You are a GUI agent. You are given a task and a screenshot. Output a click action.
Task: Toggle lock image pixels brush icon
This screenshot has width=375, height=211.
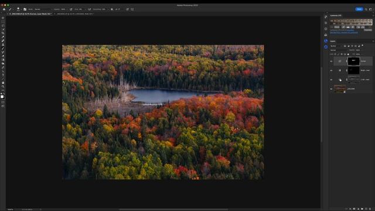click(338, 54)
